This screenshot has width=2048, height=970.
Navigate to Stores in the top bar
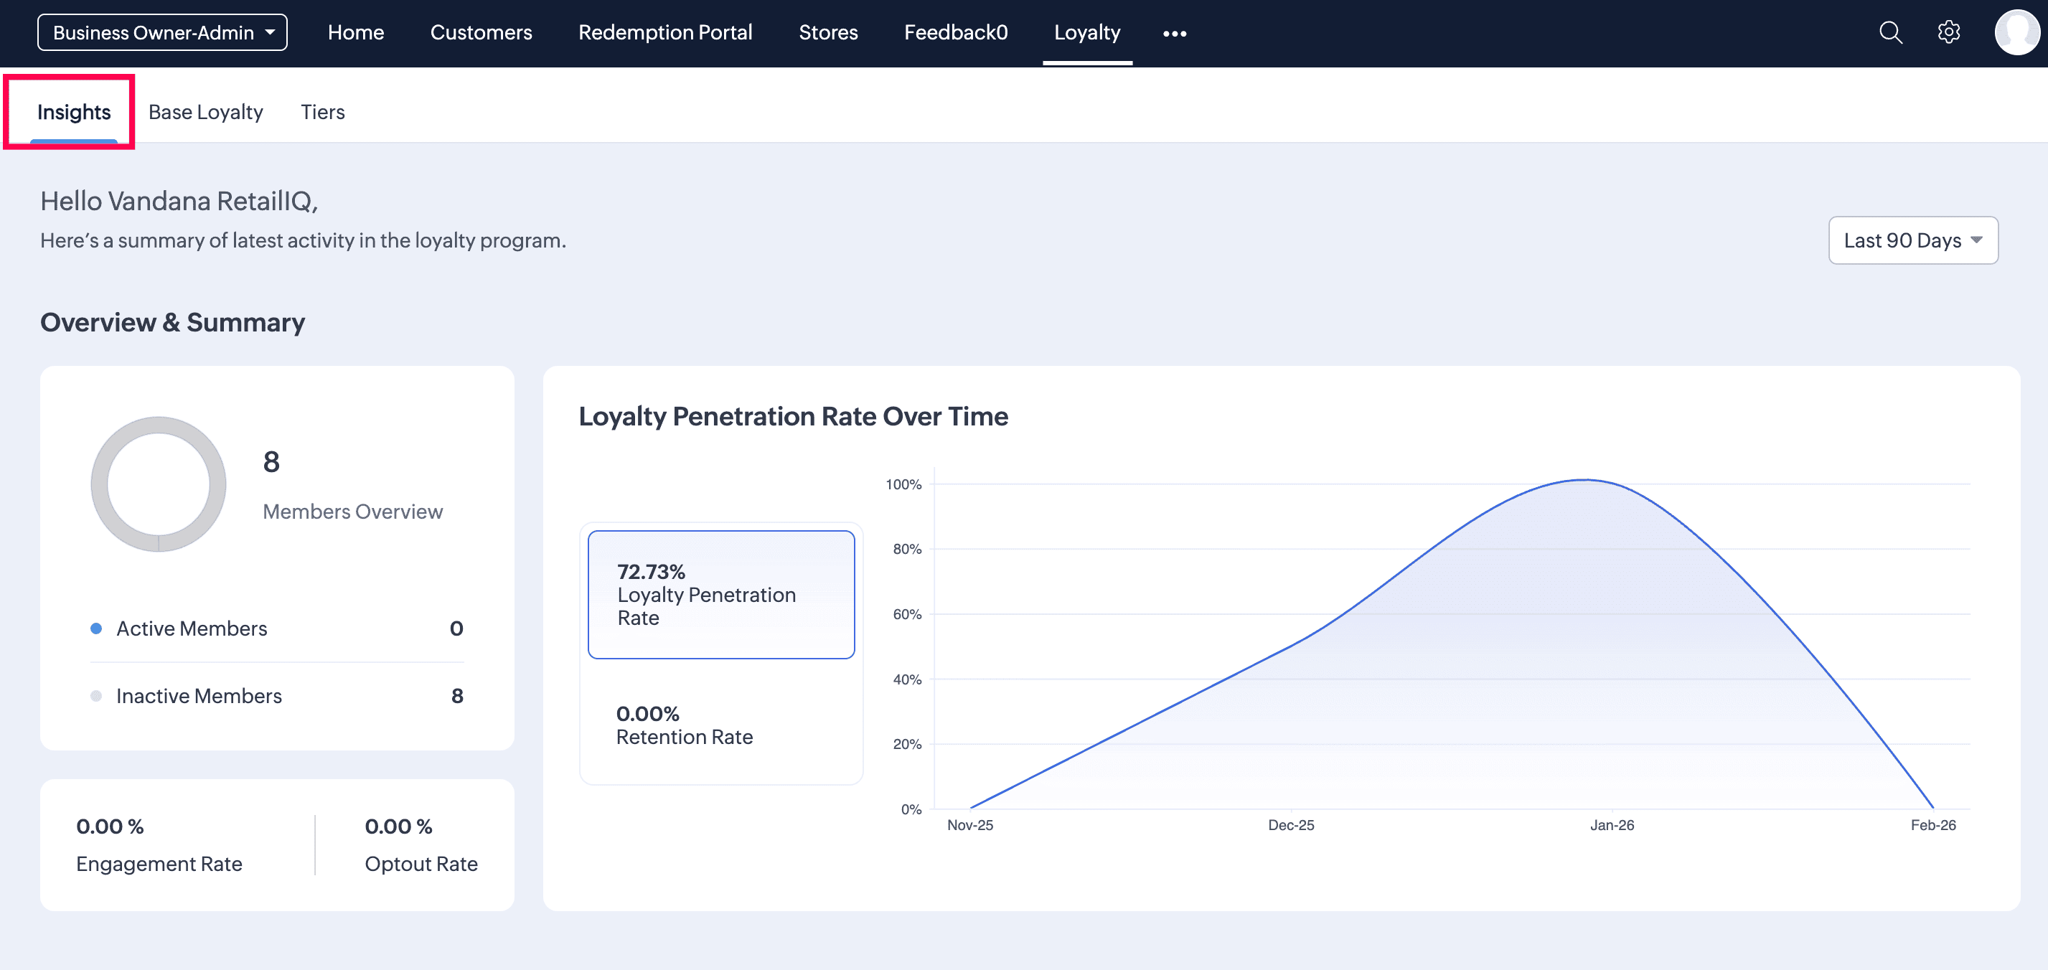[827, 32]
